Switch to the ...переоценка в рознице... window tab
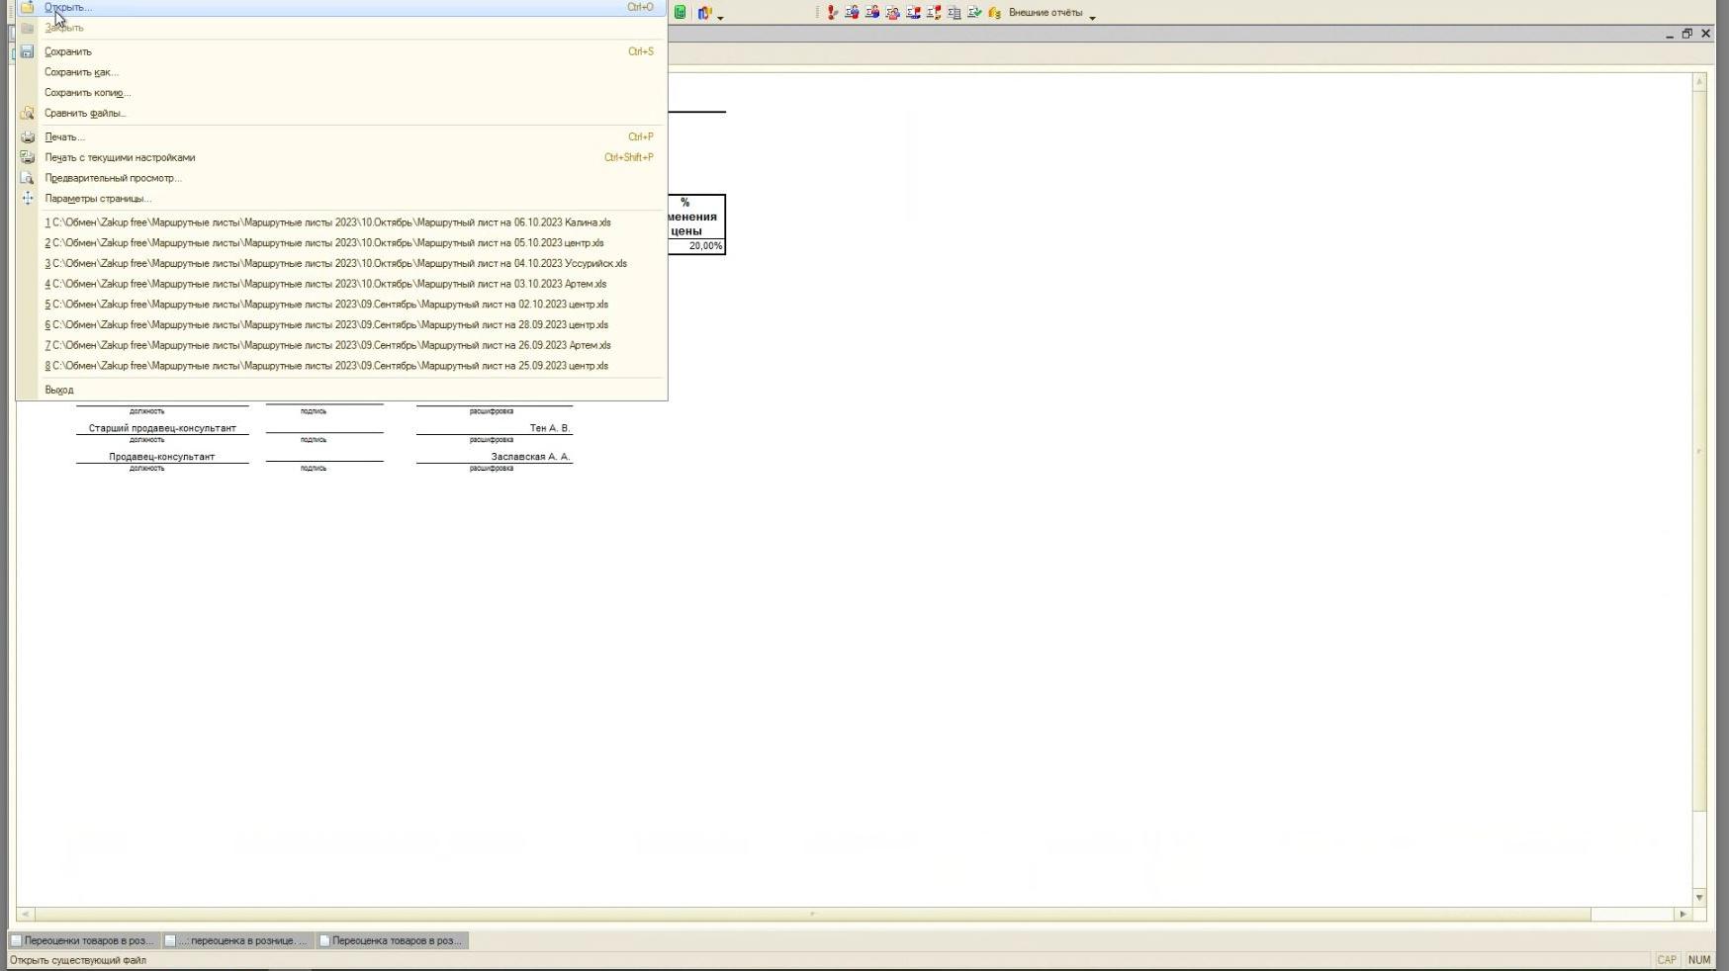This screenshot has width=1729, height=971. [237, 940]
